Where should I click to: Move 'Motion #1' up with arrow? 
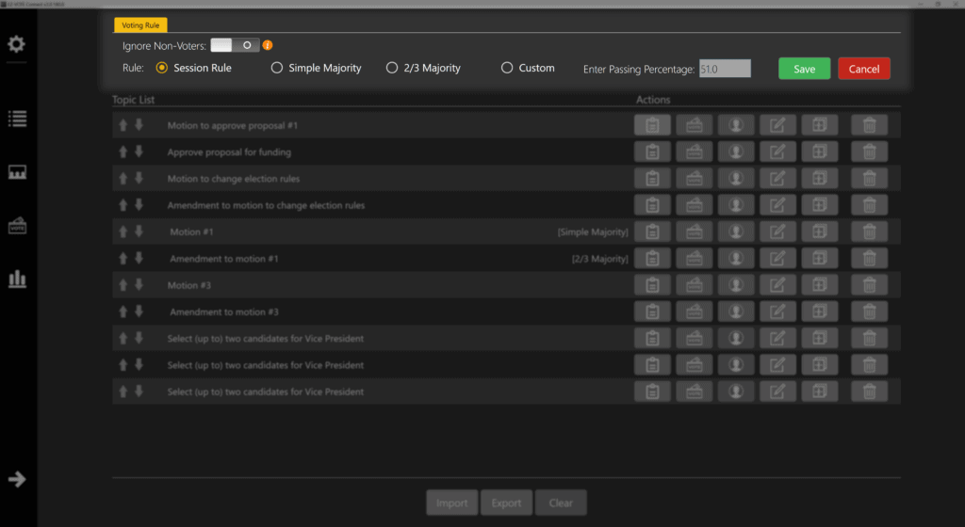click(123, 232)
